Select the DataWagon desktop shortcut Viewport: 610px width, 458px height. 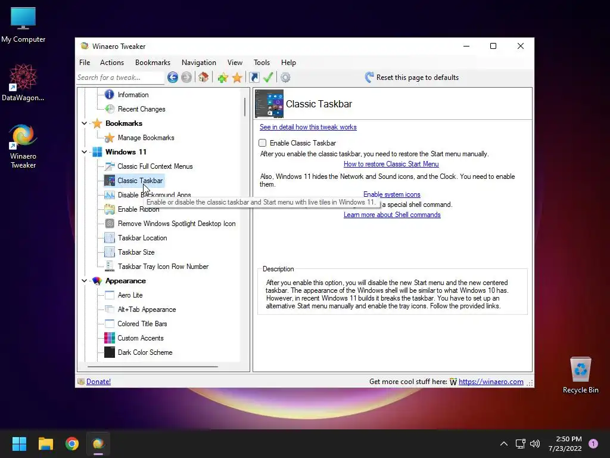(23, 83)
